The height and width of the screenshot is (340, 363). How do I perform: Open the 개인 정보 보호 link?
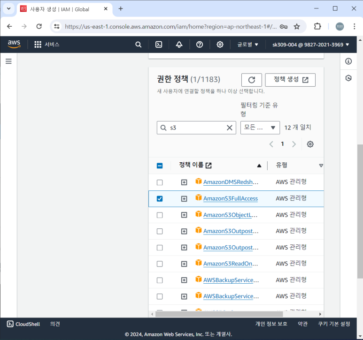coord(271,324)
